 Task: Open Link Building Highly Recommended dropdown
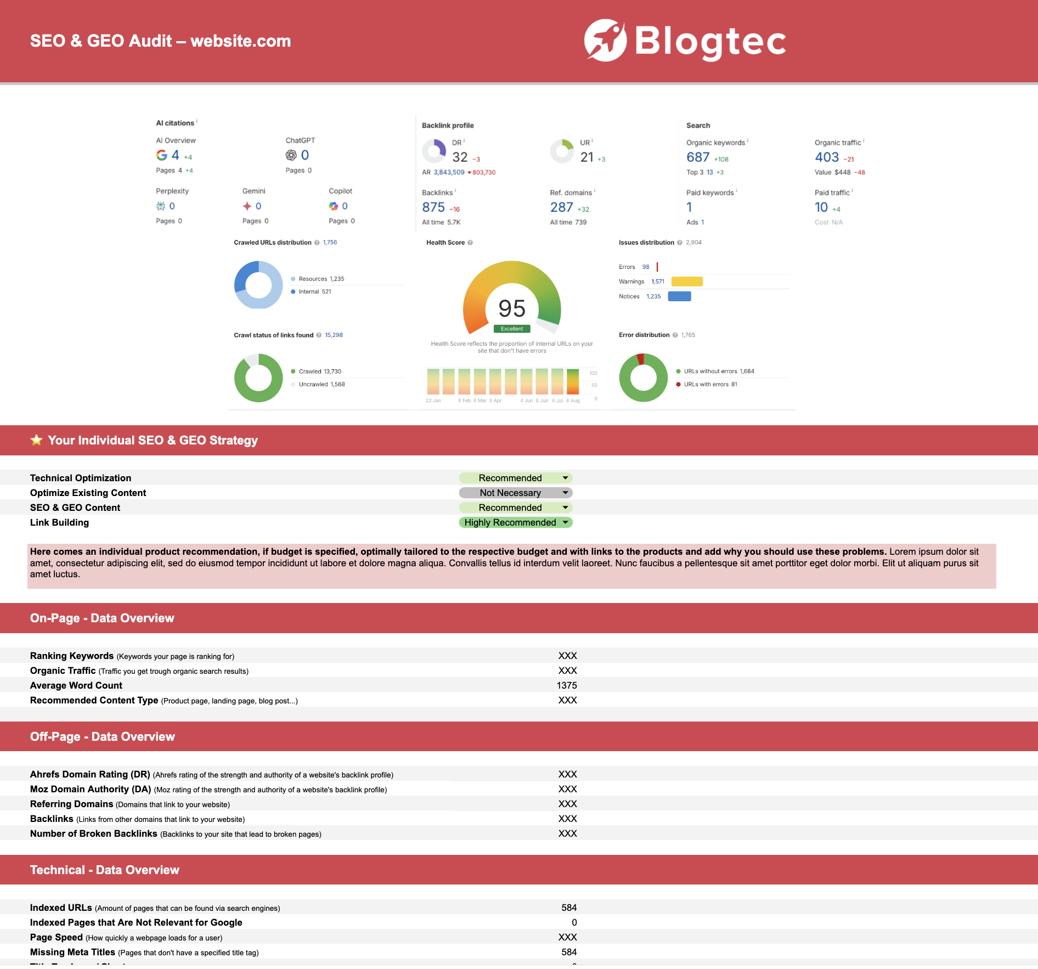pos(516,522)
